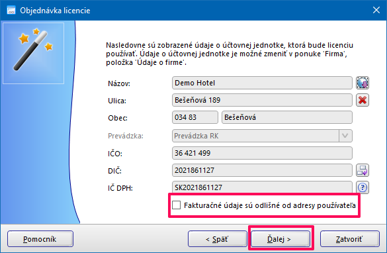
Task: Click the Zatvoriť button
Action: click(x=349, y=239)
